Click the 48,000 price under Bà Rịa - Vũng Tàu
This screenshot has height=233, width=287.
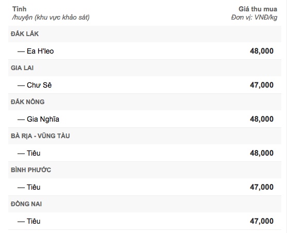pyautogui.click(x=262, y=153)
